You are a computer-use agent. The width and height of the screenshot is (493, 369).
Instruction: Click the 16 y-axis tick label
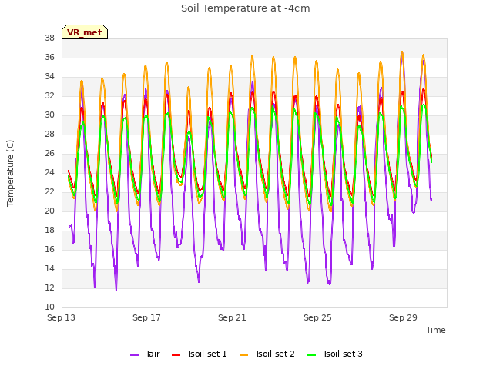click(x=49, y=249)
